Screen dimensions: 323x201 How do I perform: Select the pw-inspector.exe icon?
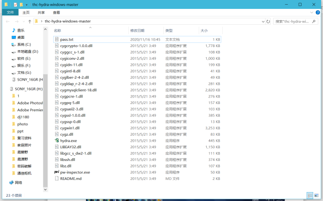click(x=56, y=172)
